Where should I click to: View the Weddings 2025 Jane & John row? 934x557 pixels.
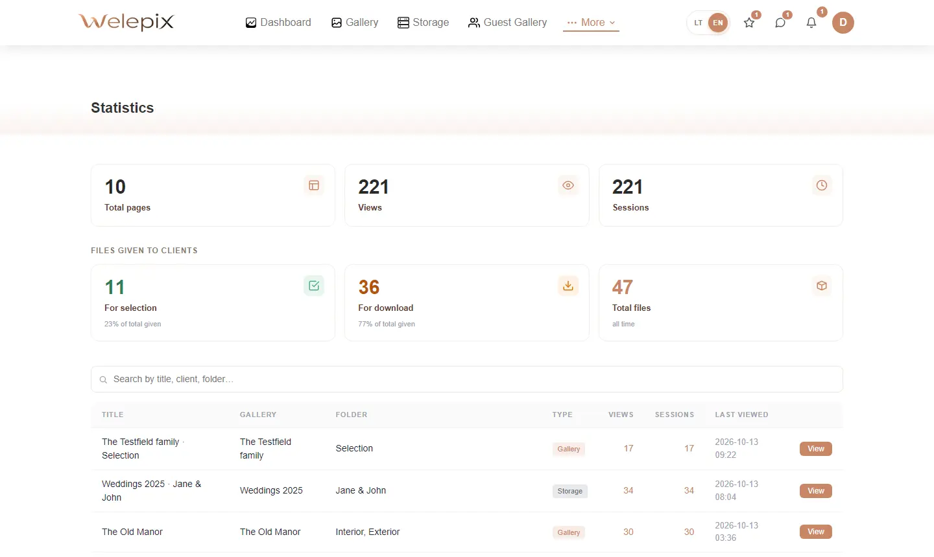tap(816, 491)
